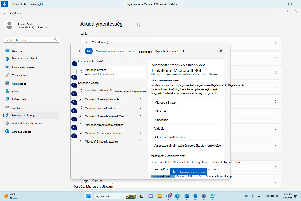Screen dimensions: 301x201
Task: Select the Alkalmazások filter tab
Action: tap(101, 51)
